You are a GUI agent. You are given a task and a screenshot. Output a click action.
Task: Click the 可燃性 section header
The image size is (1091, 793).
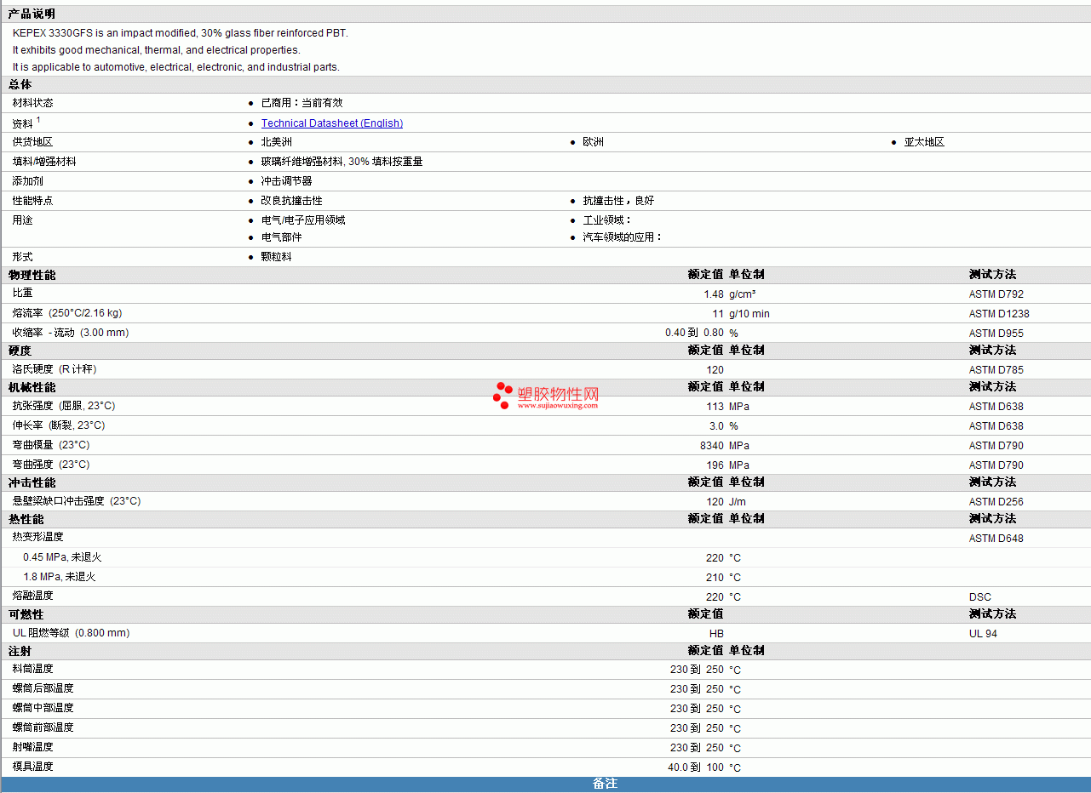(26, 614)
